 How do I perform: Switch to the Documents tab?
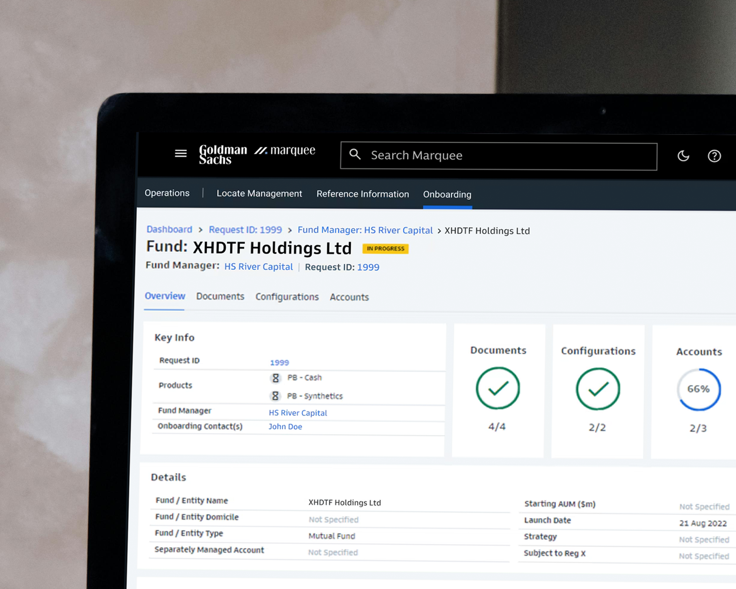tap(220, 296)
